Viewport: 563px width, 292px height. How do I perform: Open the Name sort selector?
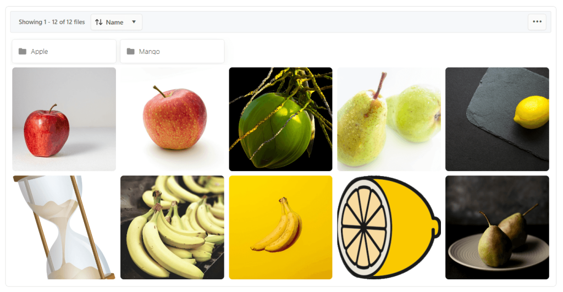pos(117,22)
